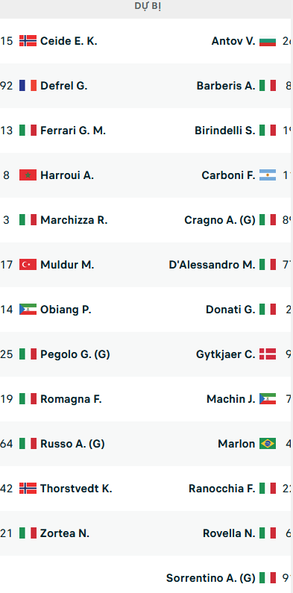Click player name Rovella N.
The image size is (293, 593).
click(x=229, y=533)
